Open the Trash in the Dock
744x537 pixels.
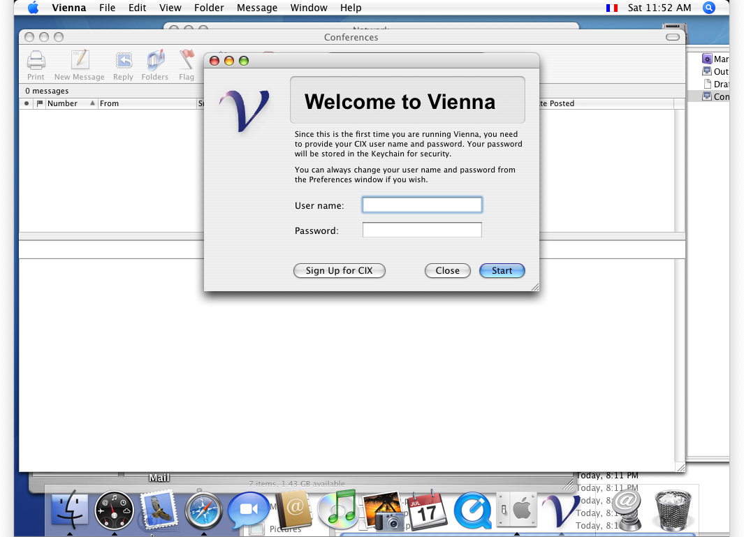[673, 510]
